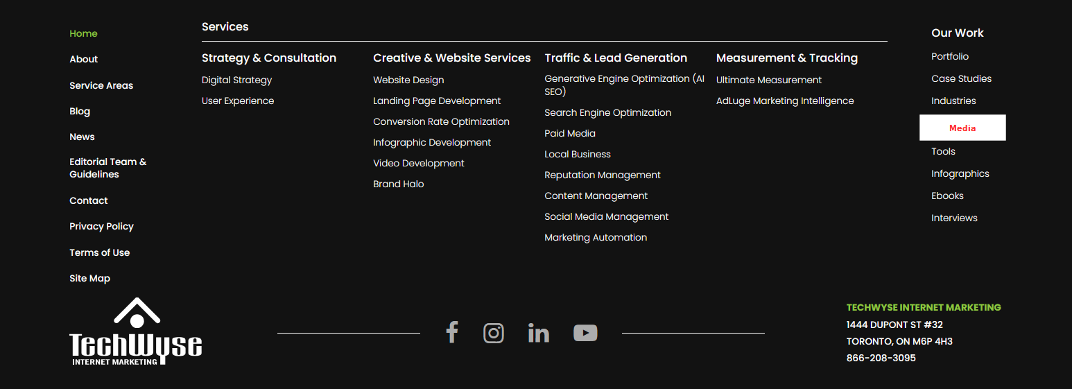Click the Strategy & Consultation heading
The width and height of the screenshot is (1072, 389).
269,58
